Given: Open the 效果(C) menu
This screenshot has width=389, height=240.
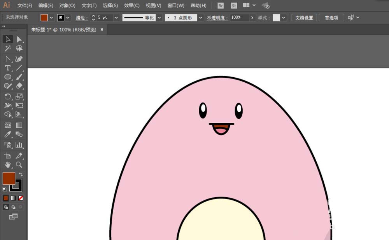Looking at the screenshot, I should click(x=132, y=5).
